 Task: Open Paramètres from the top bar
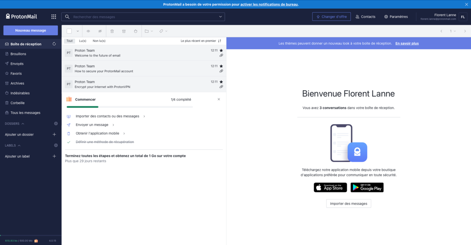396,17
